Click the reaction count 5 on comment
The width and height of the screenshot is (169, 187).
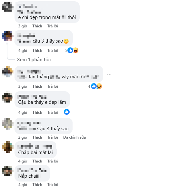[x=66, y=50]
